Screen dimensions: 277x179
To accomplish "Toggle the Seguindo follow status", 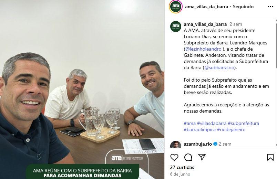I will 243,7.
